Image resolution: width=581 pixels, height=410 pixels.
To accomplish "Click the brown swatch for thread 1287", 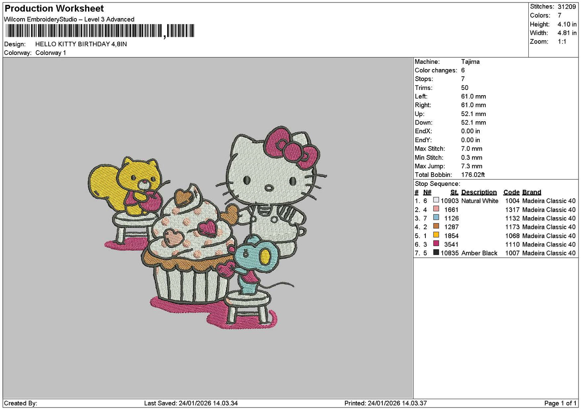I will 436,226.
